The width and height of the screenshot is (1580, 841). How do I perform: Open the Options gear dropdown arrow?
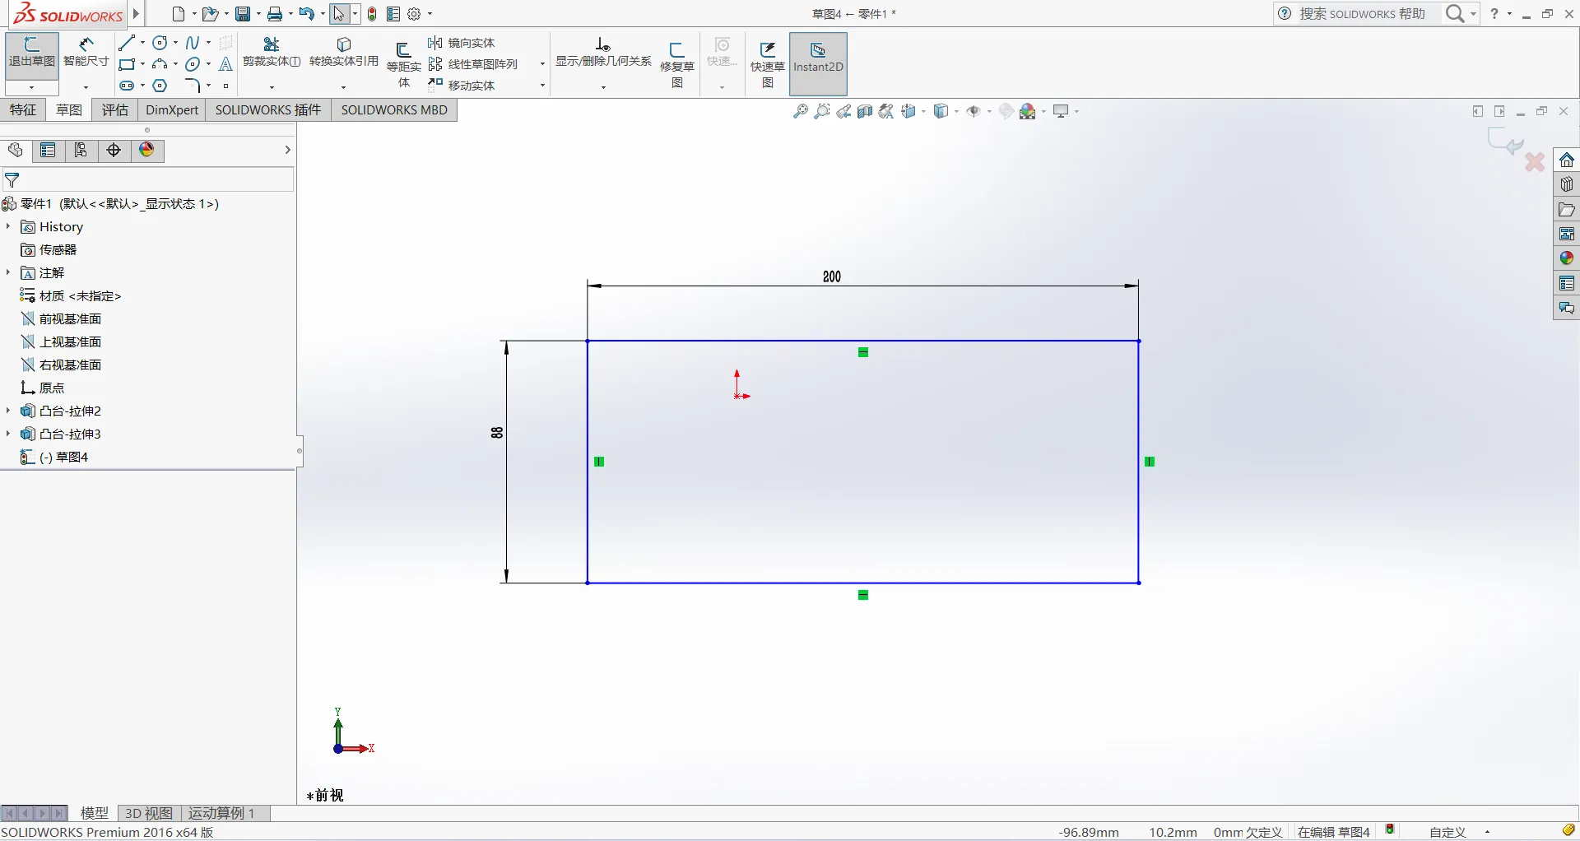[430, 14]
